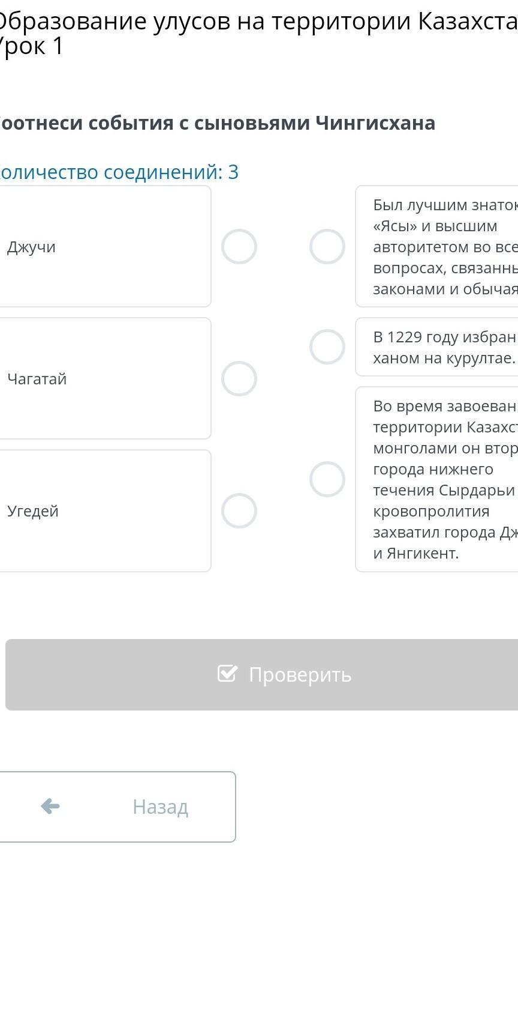
Task: Click the left arrow icon beside Назад
Action: coord(50,806)
